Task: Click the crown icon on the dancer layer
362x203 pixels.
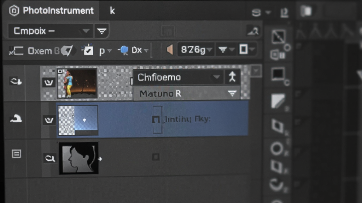Action: point(48,82)
